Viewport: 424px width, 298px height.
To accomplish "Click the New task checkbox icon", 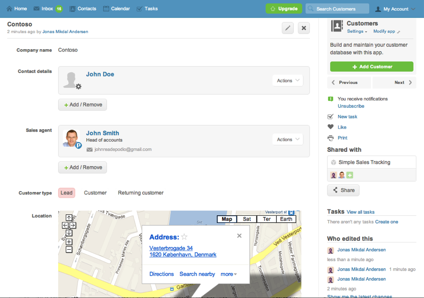I will 331,116.
